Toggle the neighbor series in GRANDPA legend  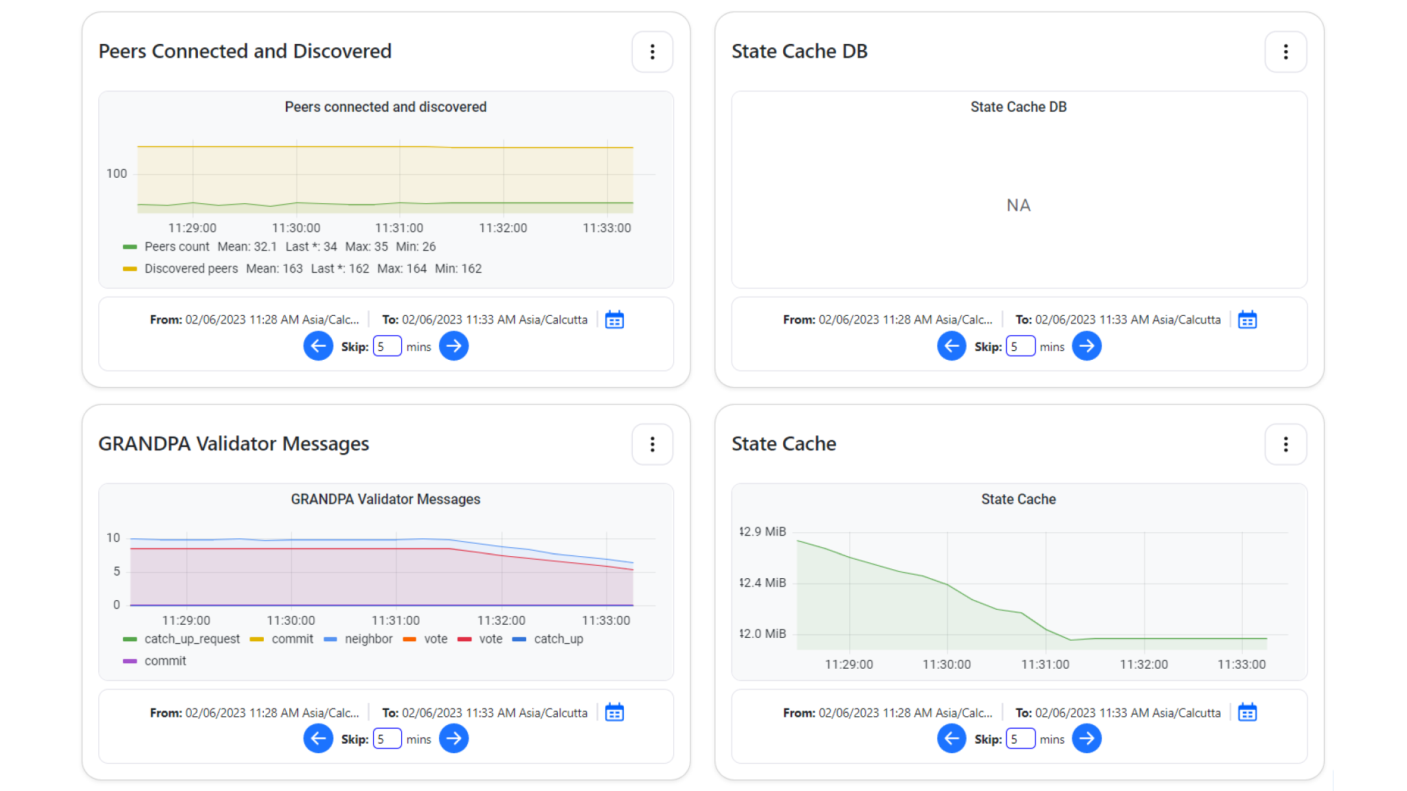(370, 639)
